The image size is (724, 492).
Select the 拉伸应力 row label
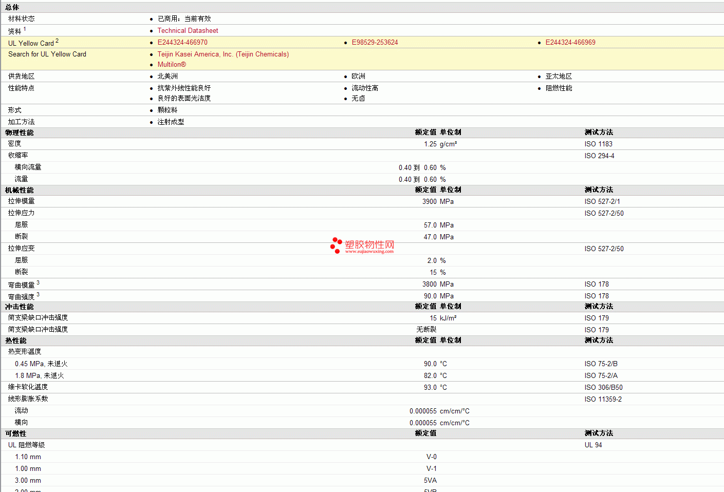coord(22,213)
